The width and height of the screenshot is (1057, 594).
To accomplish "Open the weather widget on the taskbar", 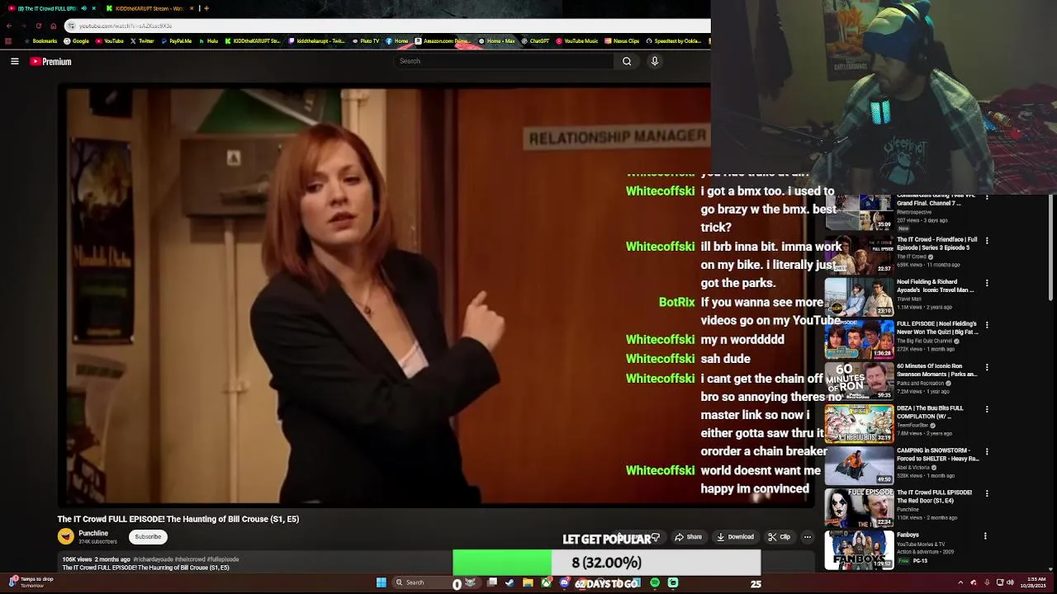I will (30, 582).
